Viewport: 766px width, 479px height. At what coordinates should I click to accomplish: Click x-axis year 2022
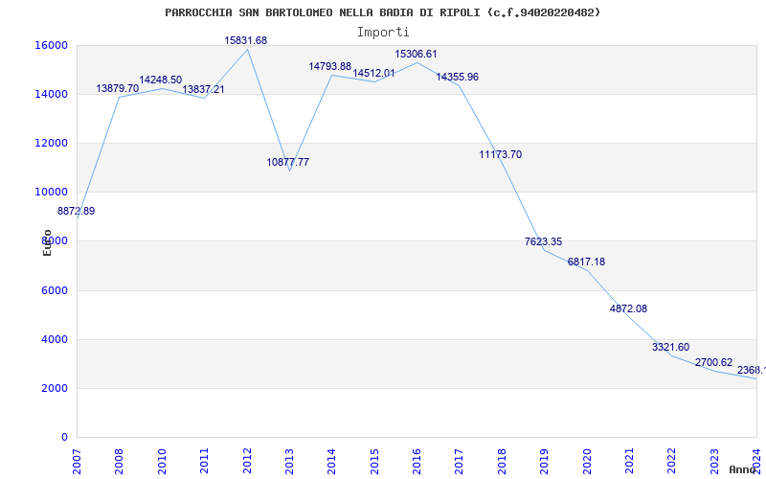672,461
